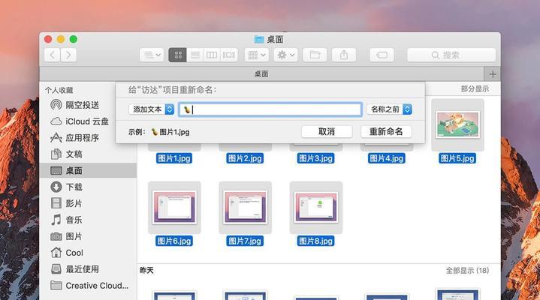The image size is (540, 300).
Task: Open Creative Cloud folder in the sidebar
Action: 89,286
